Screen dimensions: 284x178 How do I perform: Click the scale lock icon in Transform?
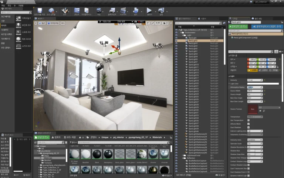[x=277, y=67]
